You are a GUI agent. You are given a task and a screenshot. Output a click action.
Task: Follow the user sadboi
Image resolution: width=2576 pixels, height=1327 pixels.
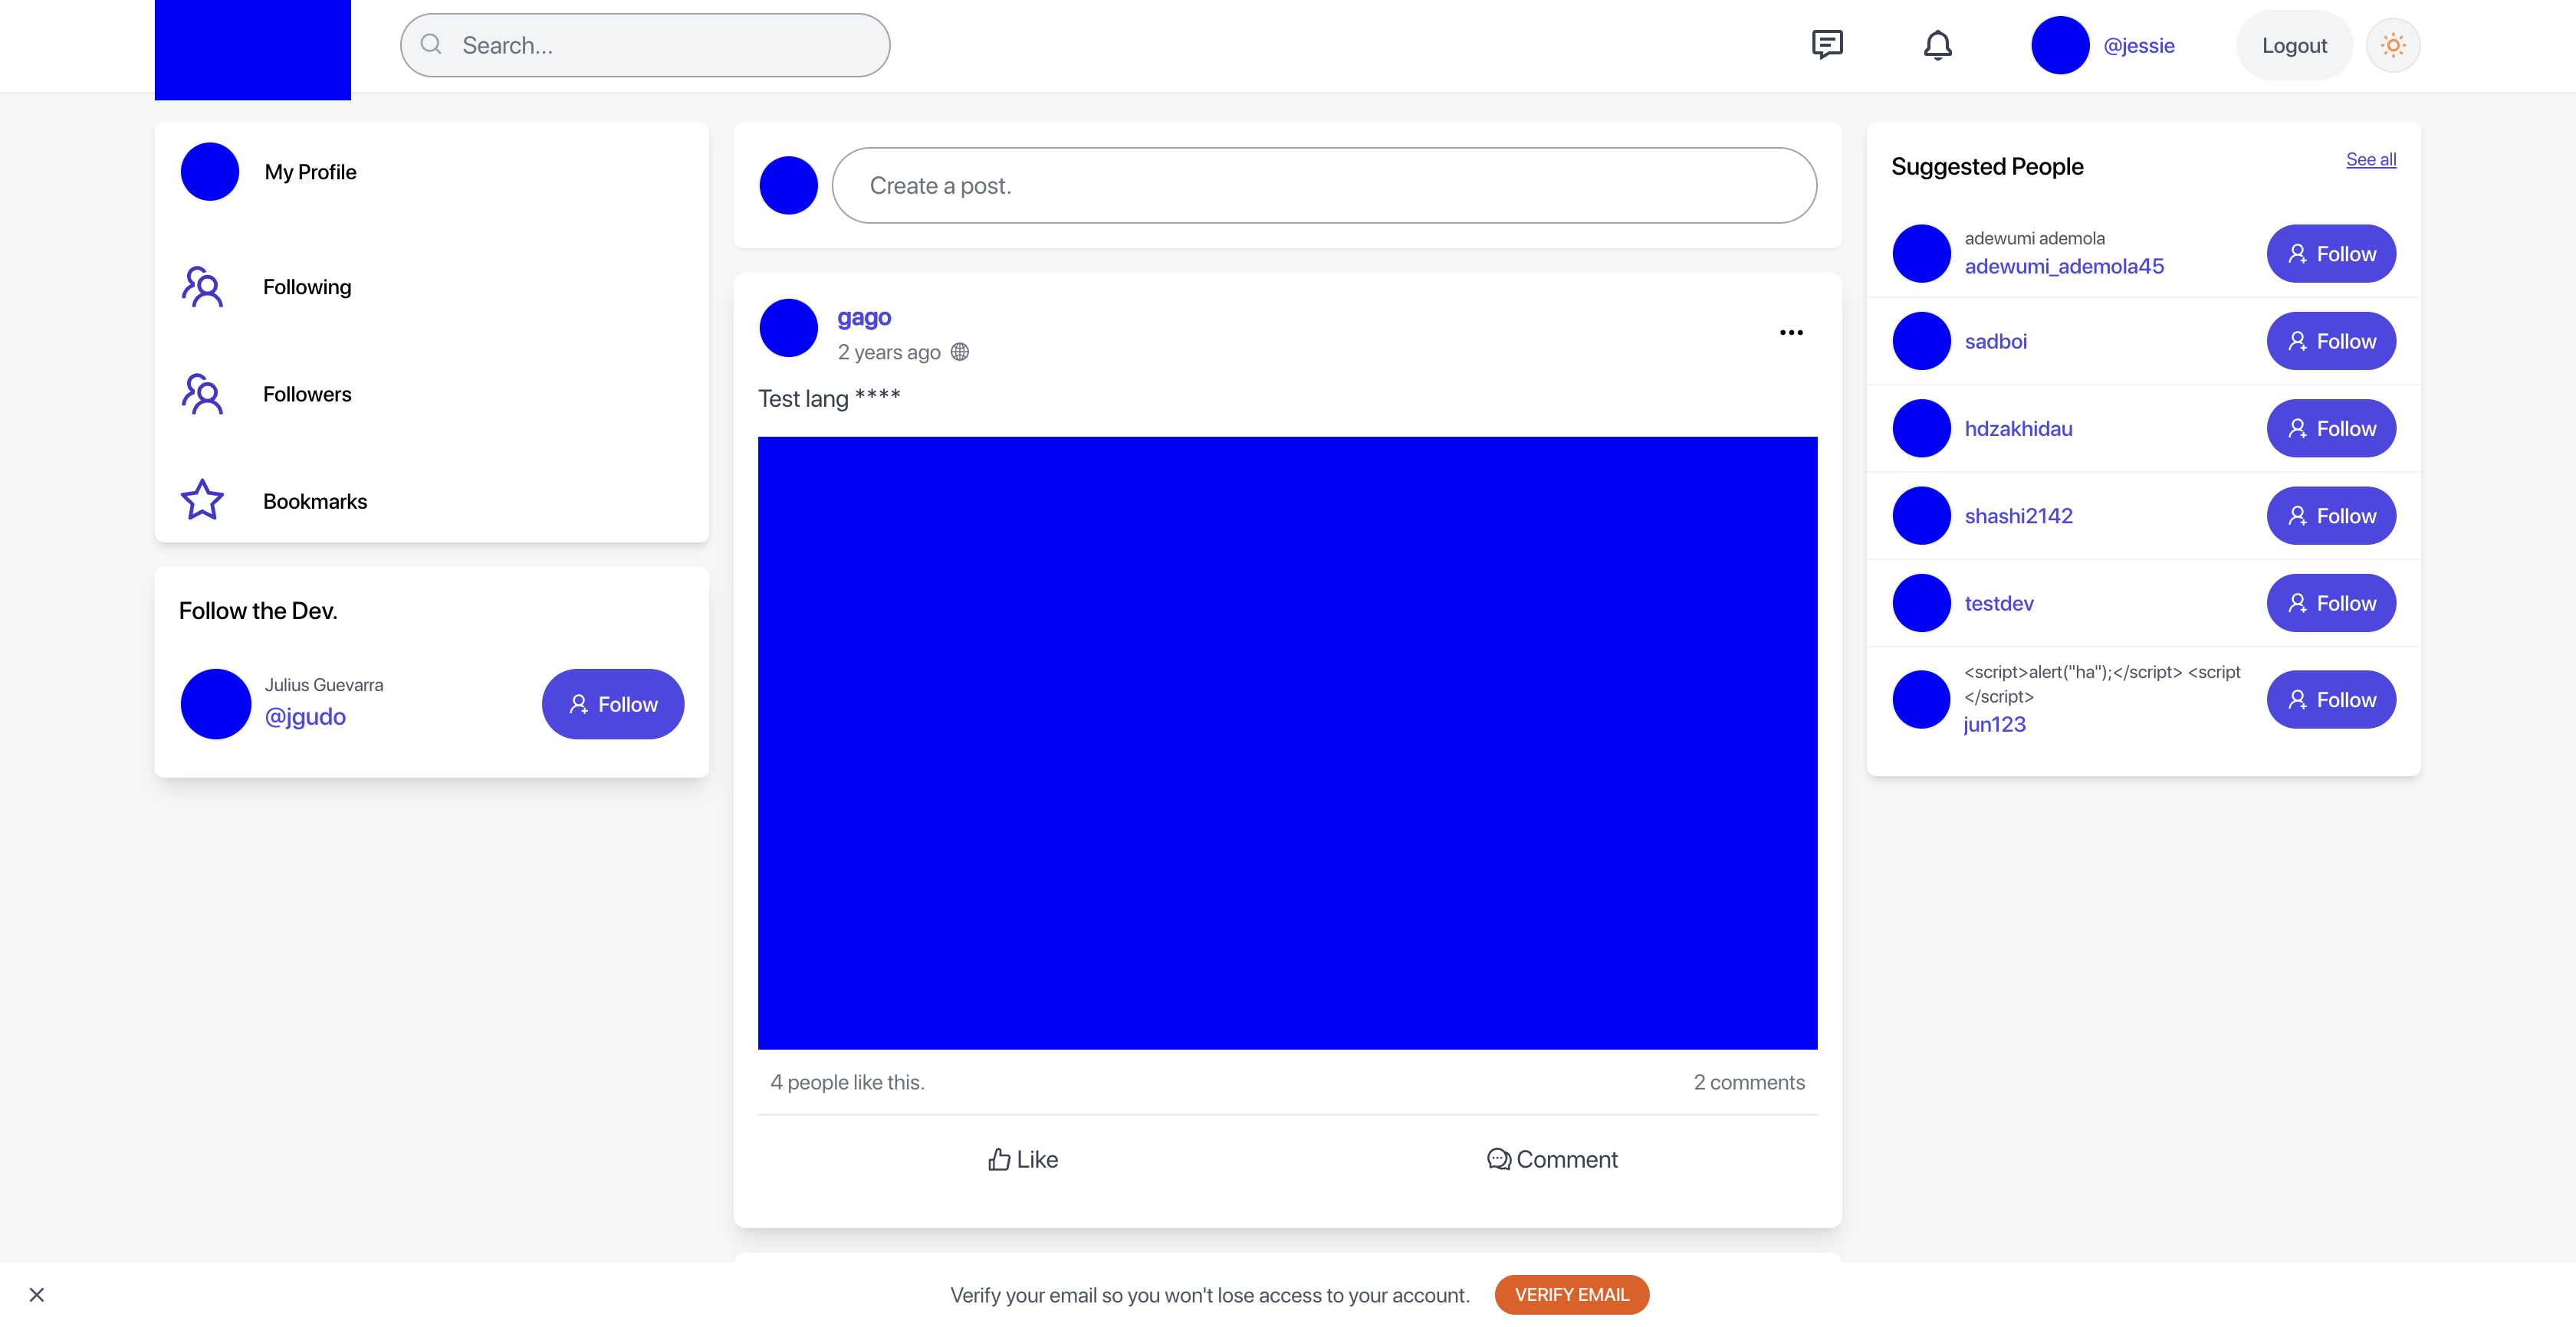coord(2330,341)
